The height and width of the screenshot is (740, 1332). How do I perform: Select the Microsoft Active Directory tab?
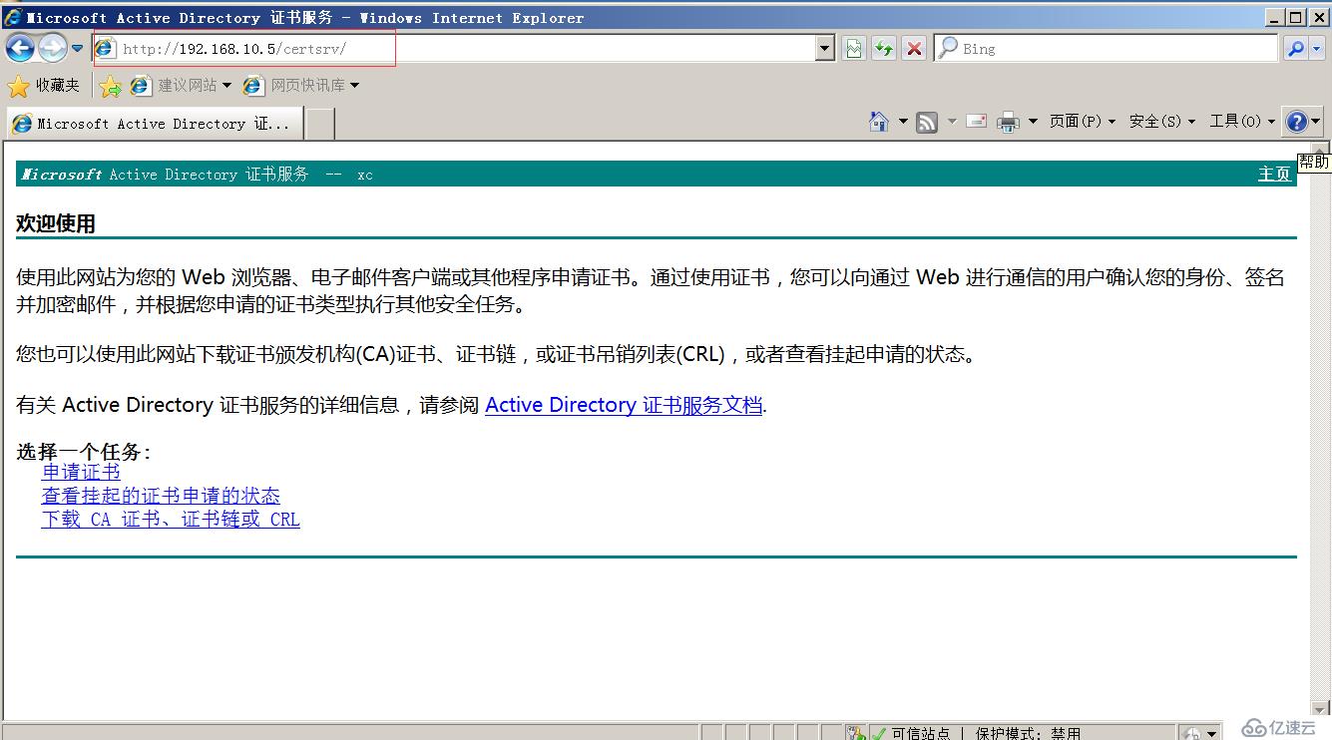154,124
